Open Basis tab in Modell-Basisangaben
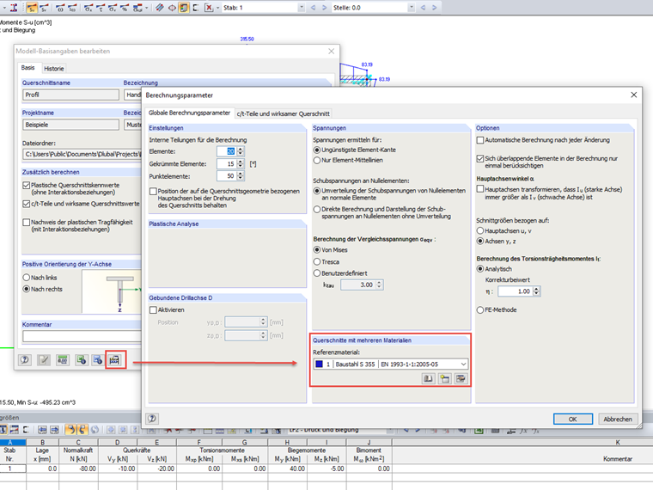The image size is (653, 490). click(27, 68)
